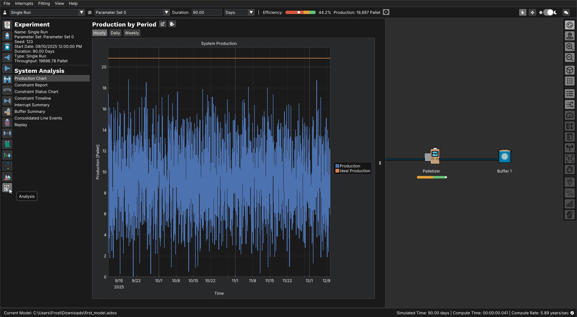Click the 3D cube view icon
The image size is (577, 317).
569,70
